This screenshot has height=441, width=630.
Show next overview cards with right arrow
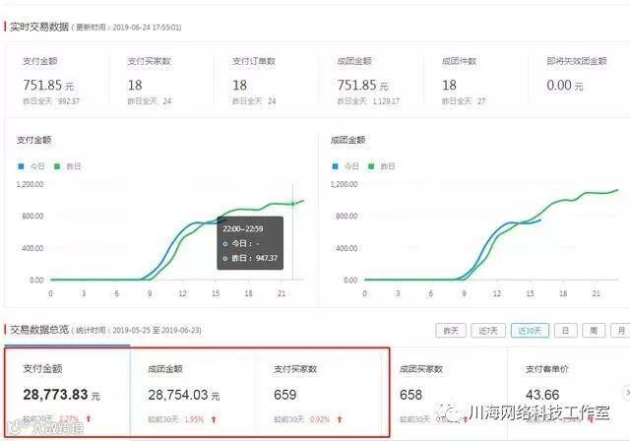[x=626, y=393]
